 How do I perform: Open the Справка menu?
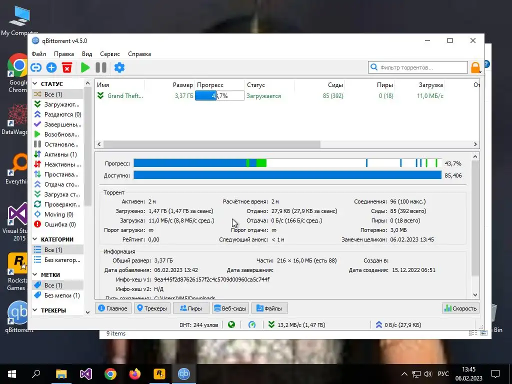(x=139, y=54)
